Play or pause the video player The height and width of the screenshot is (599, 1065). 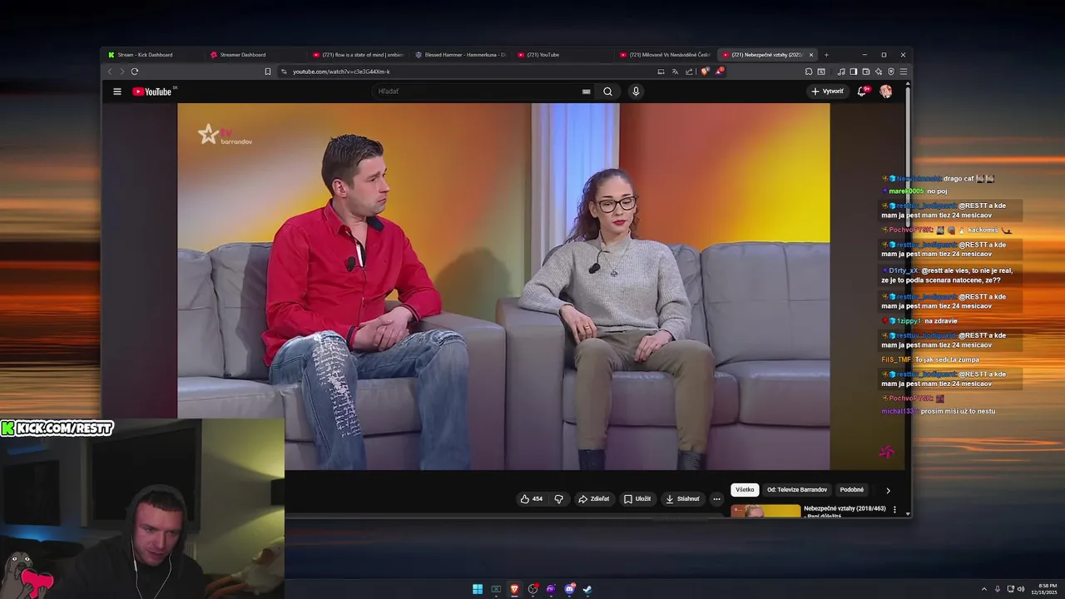pyautogui.click(x=503, y=286)
